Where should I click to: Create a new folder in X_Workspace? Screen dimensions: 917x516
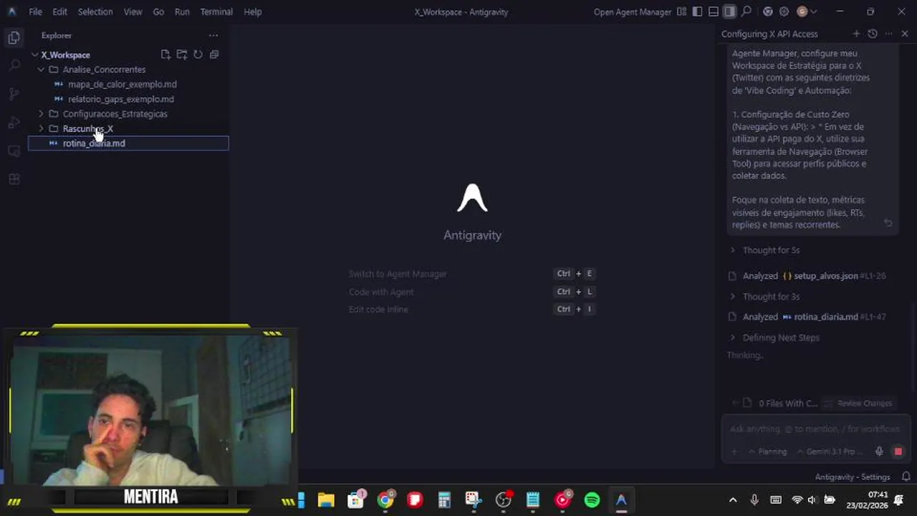point(182,54)
